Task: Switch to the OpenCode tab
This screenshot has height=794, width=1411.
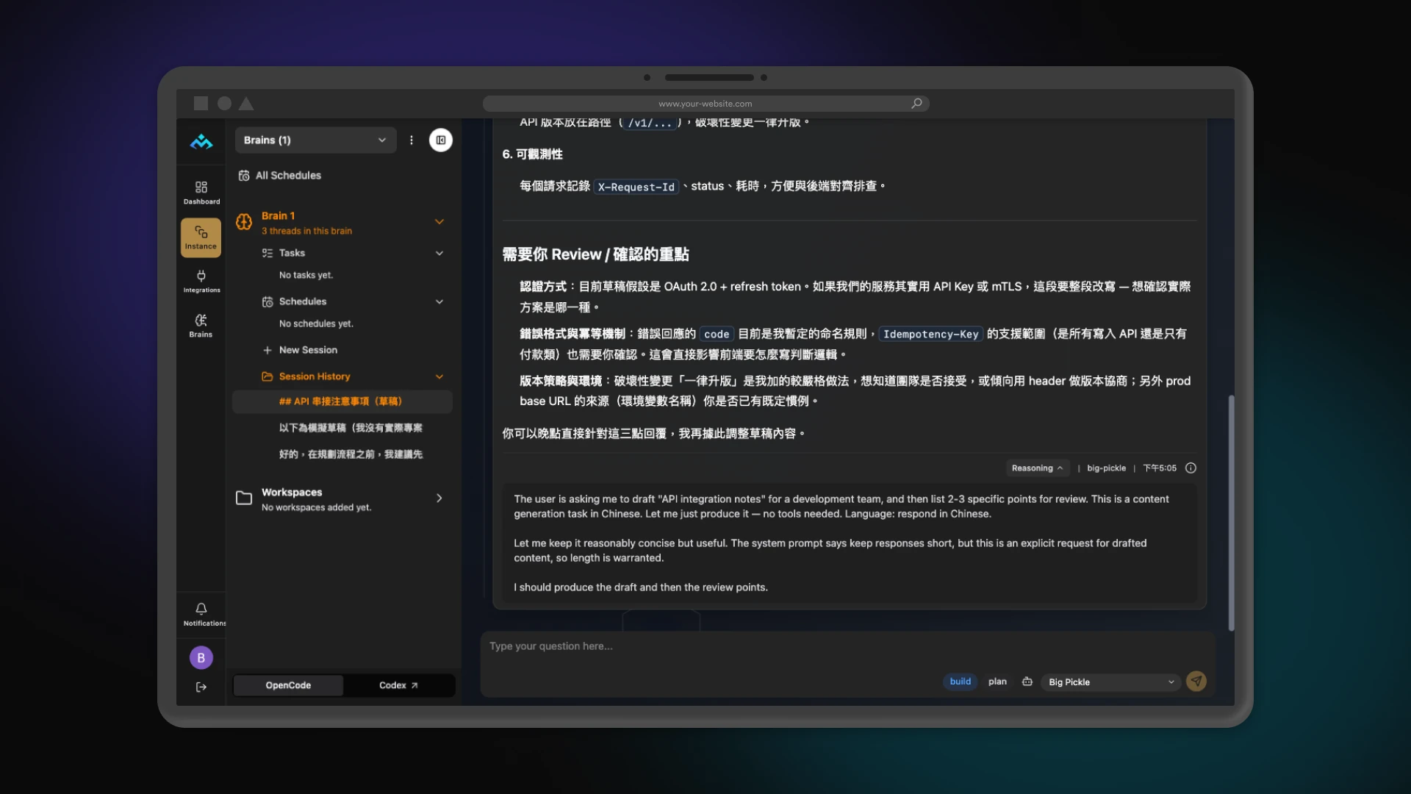Action: (x=288, y=685)
